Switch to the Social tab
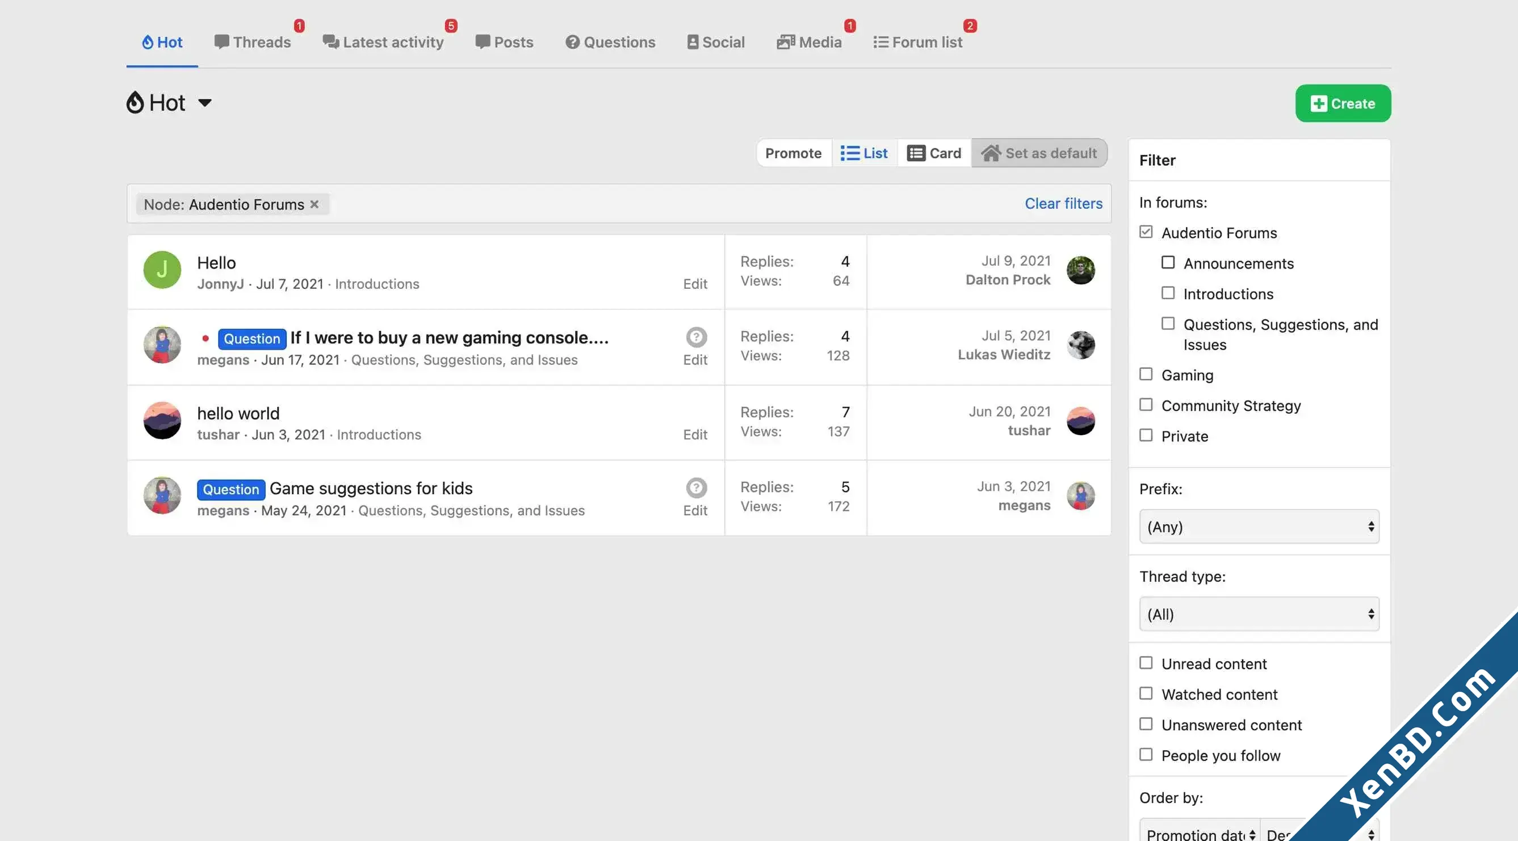The height and width of the screenshot is (841, 1518). pyautogui.click(x=716, y=42)
